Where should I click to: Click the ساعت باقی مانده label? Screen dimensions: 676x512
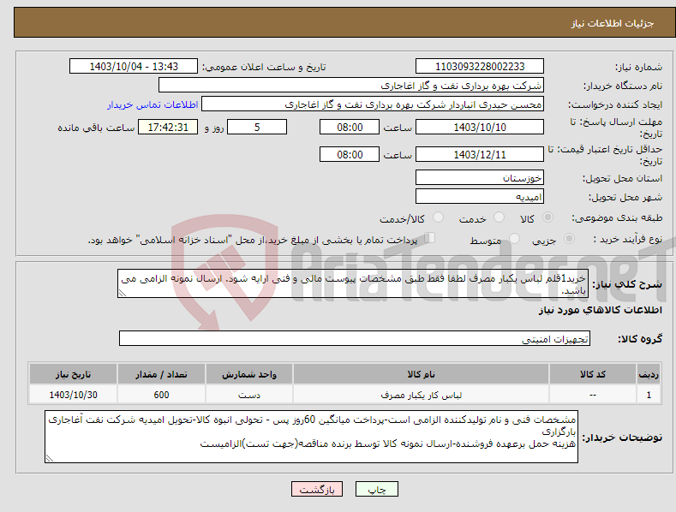click(96, 128)
